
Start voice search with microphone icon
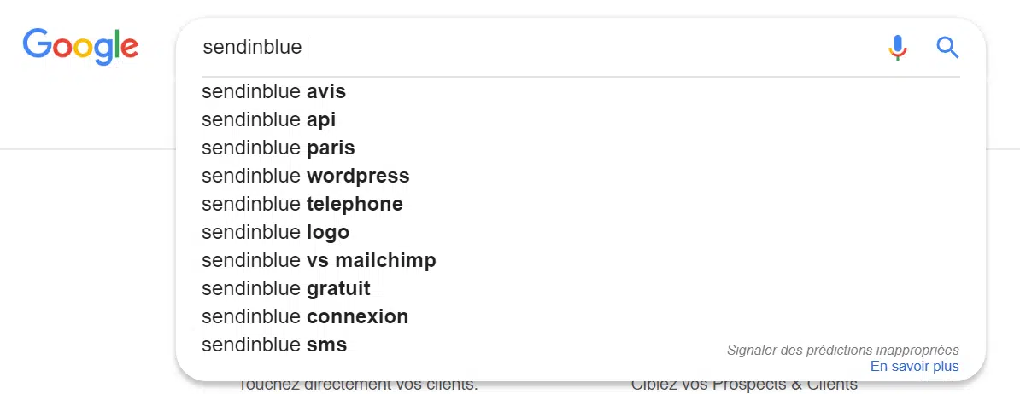[897, 47]
